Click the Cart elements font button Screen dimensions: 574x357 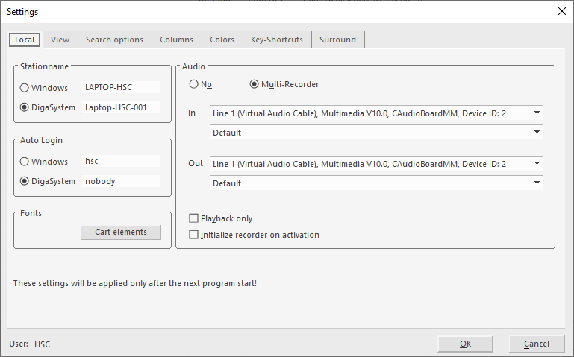click(121, 232)
